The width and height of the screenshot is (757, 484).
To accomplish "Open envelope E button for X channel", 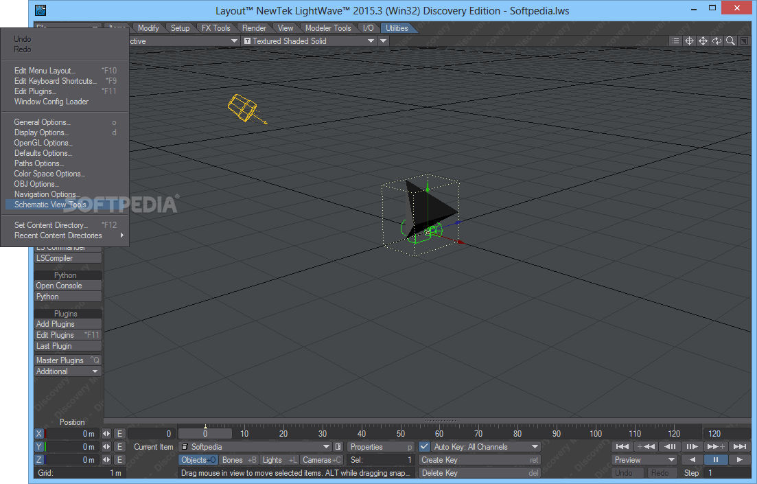I will click(119, 434).
